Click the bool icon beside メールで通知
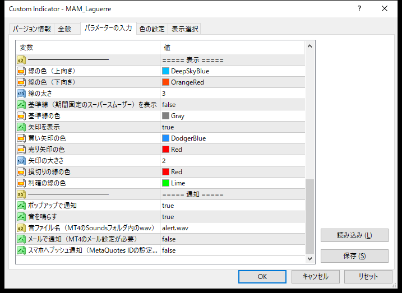 coord(21,239)
